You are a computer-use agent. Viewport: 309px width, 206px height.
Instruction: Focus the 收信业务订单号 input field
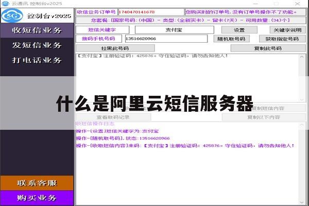point(151,12)
